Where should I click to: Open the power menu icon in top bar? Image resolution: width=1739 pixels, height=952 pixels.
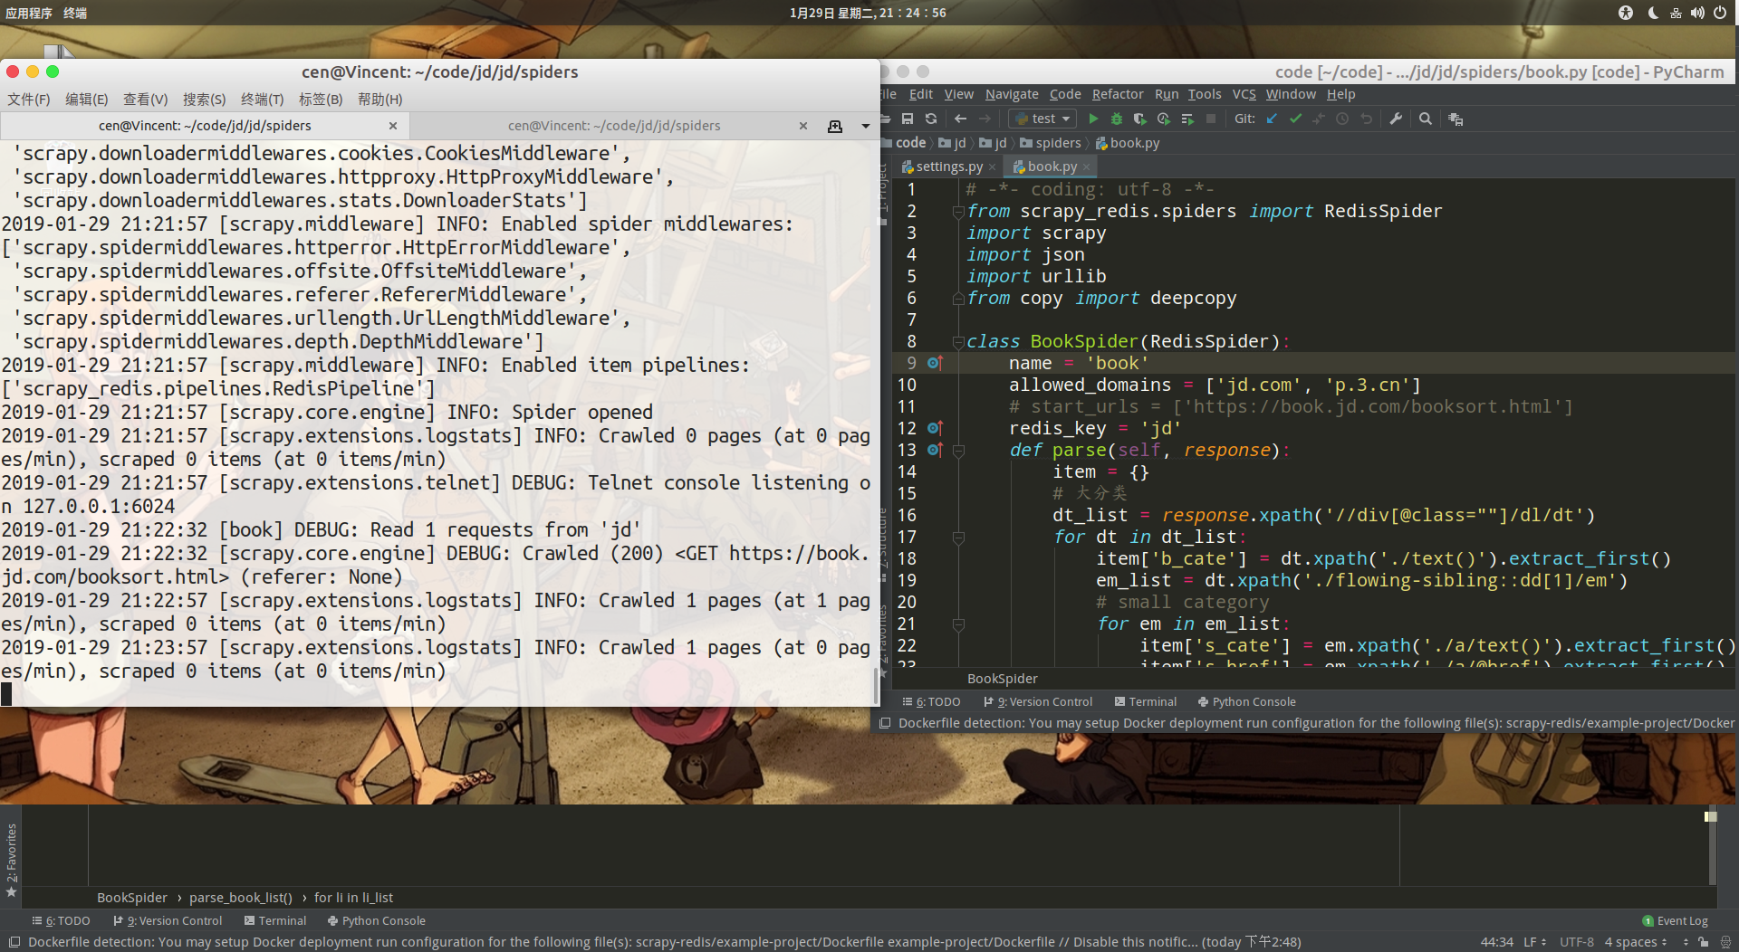click(x=1720, y=13)
